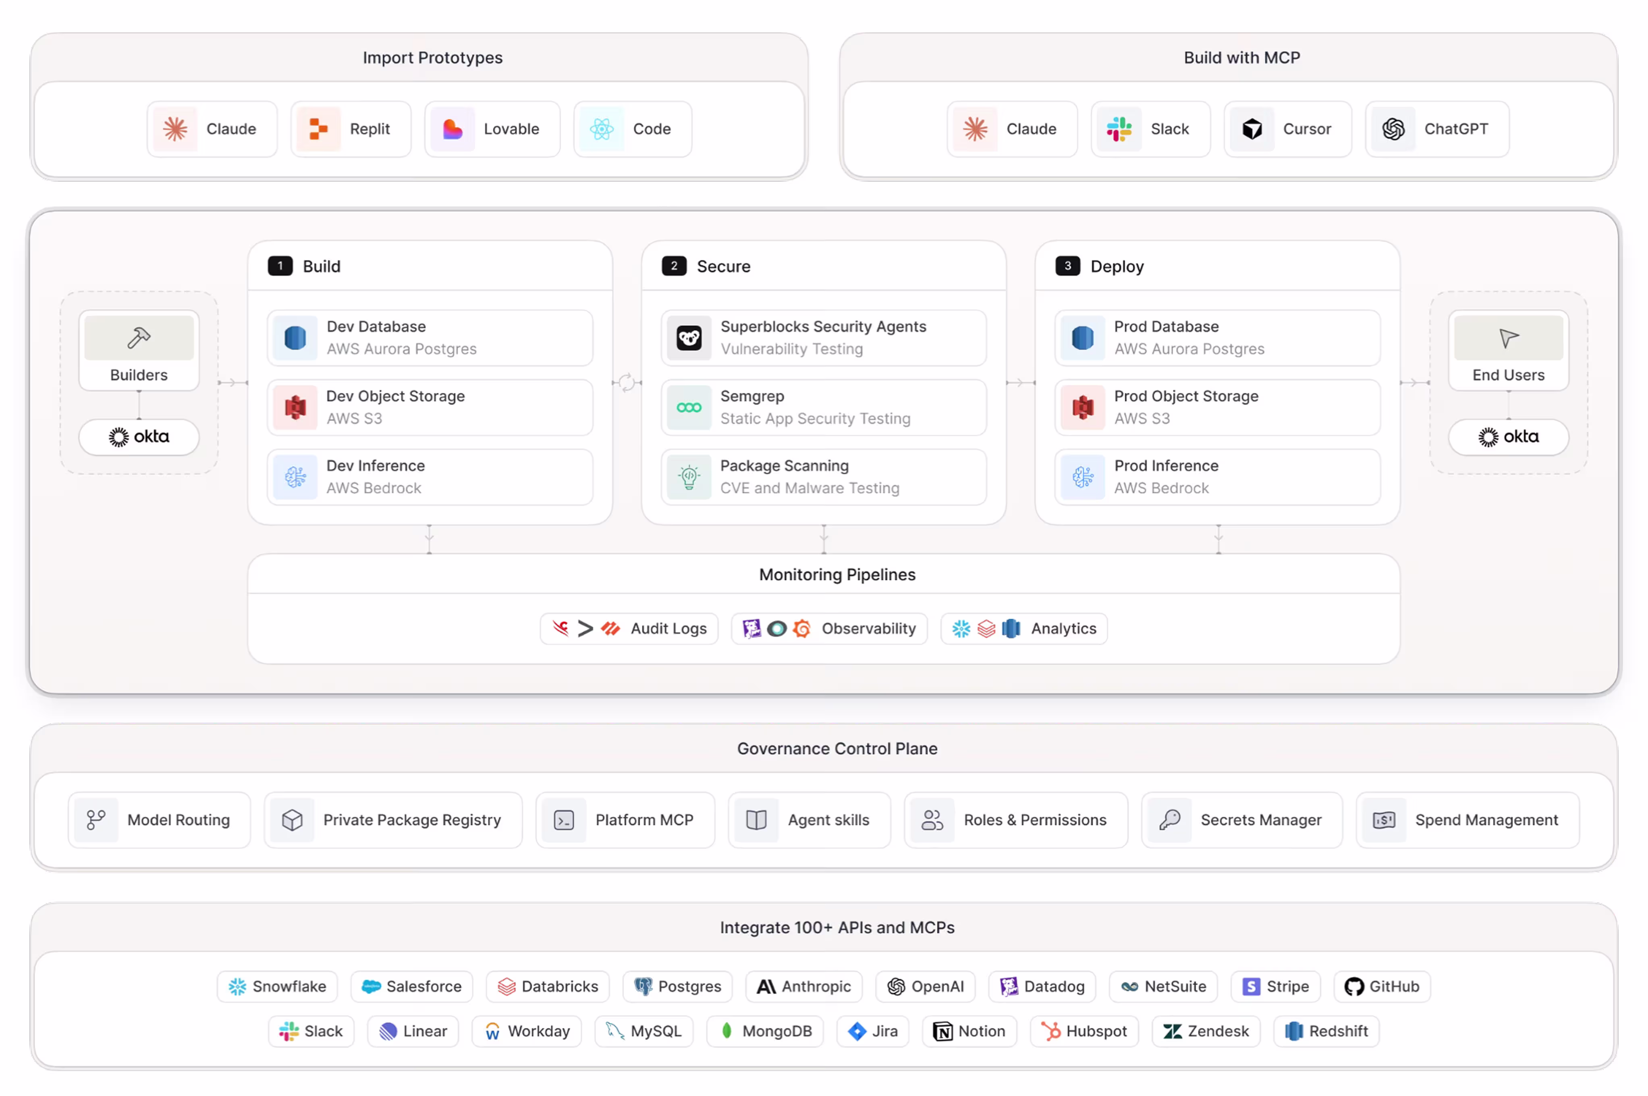Click the ChatGPT logo icon
This screenshot has width=1648, height=1096.
[1393, 129]
